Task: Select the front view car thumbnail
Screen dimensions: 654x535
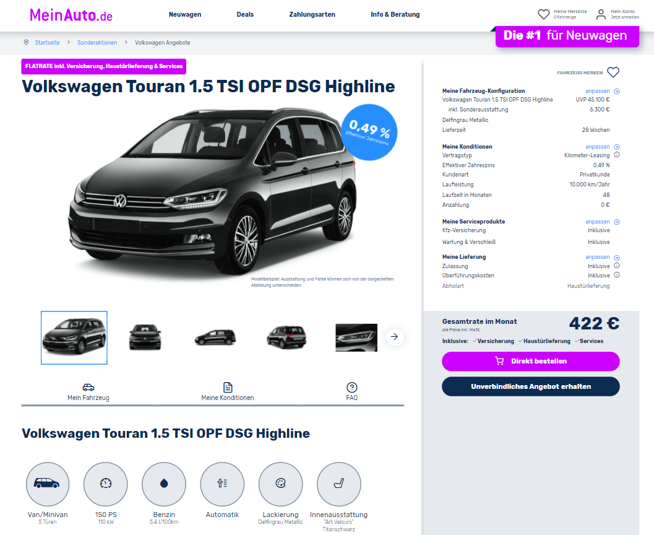Action: (145, 337)
